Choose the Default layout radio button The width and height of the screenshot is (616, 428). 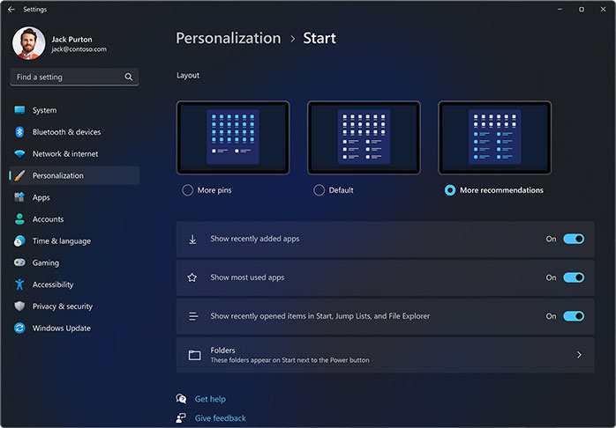(319, 190)
